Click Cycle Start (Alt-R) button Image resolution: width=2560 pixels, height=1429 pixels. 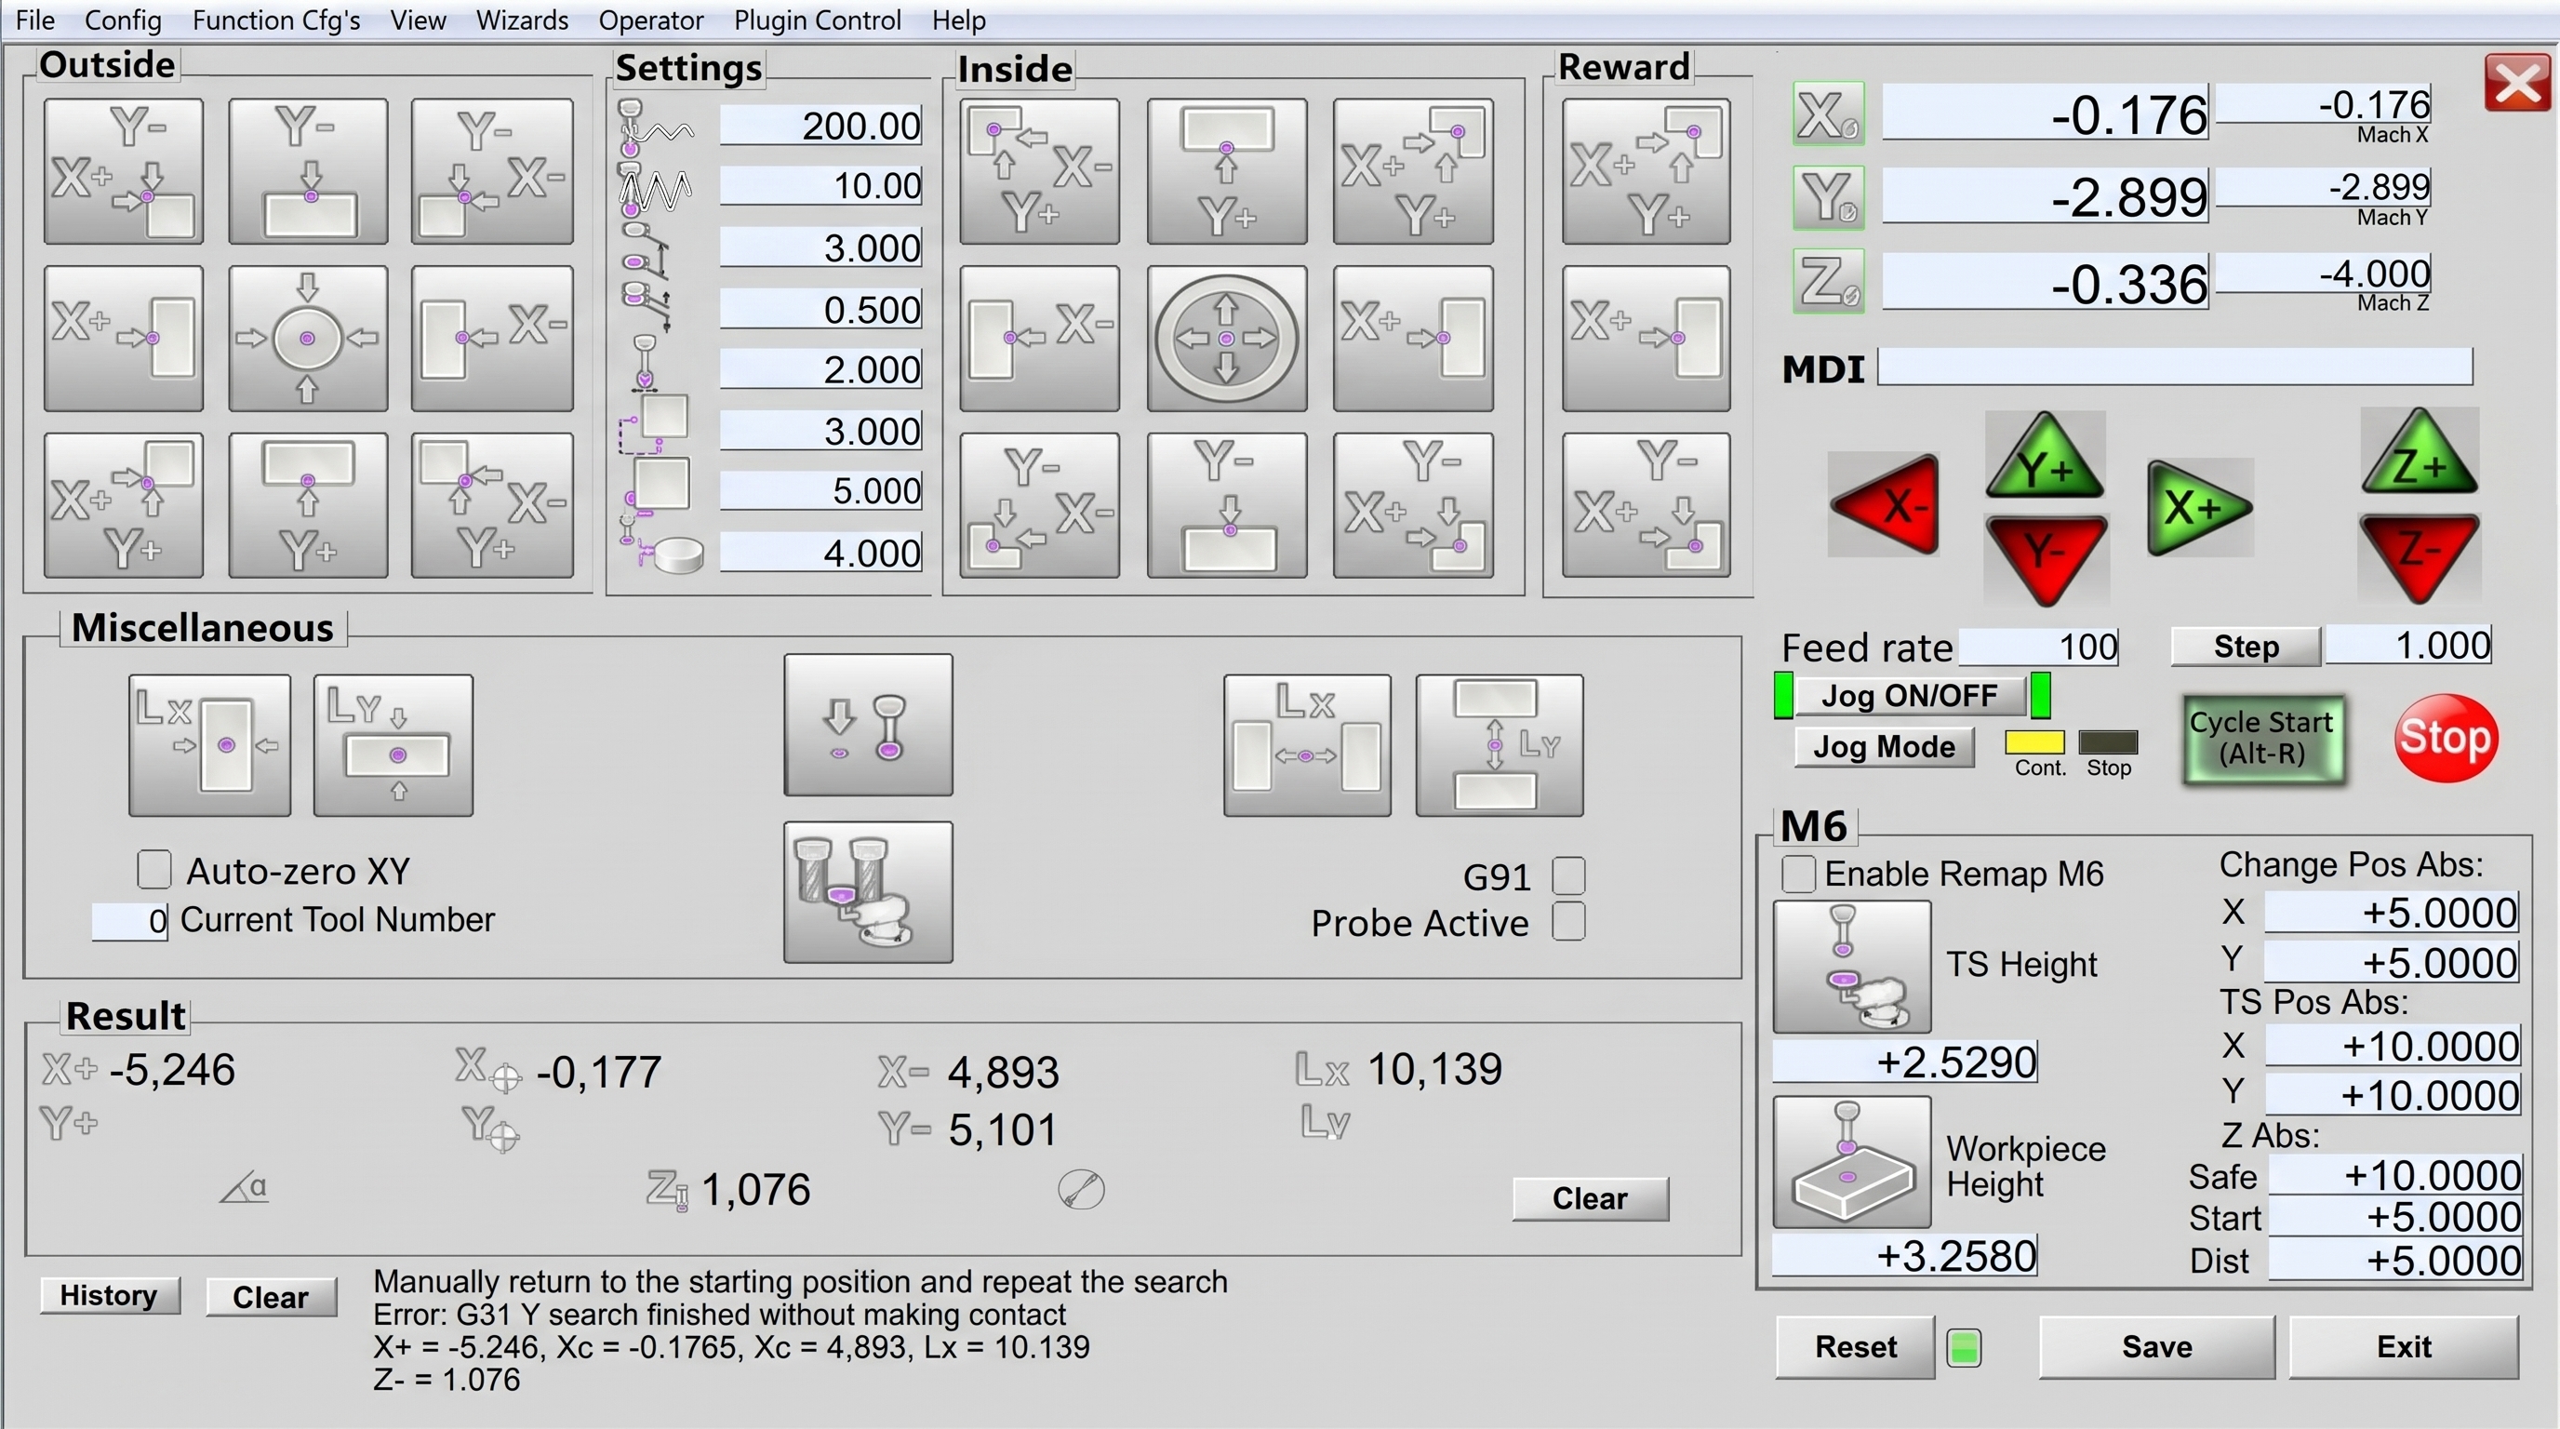click(2263, 738)
